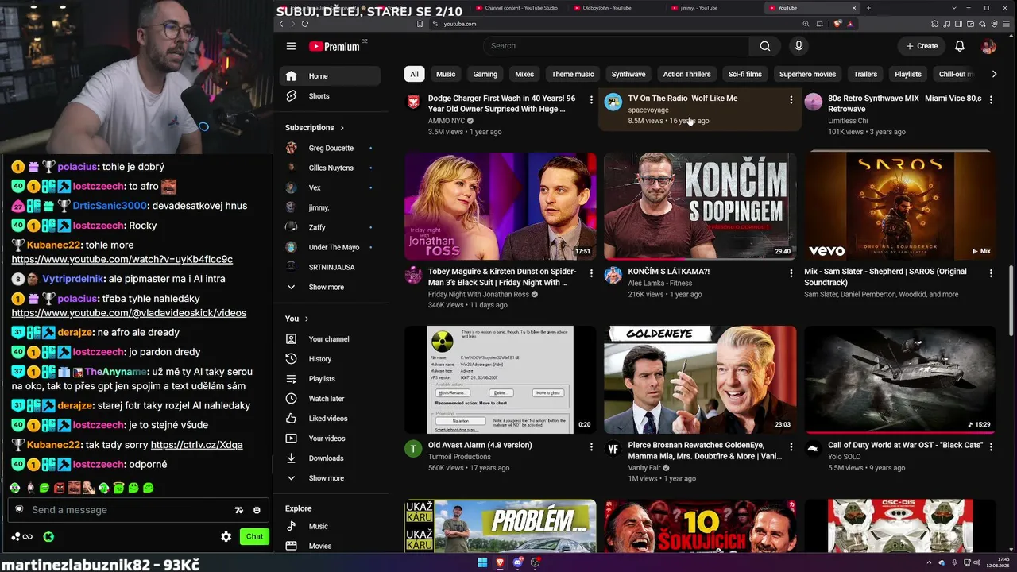Image resolution: width=1017 pixels, height=572 pixels.
Task: Show next filter chips with right arrow
Action: pos(994,74)
